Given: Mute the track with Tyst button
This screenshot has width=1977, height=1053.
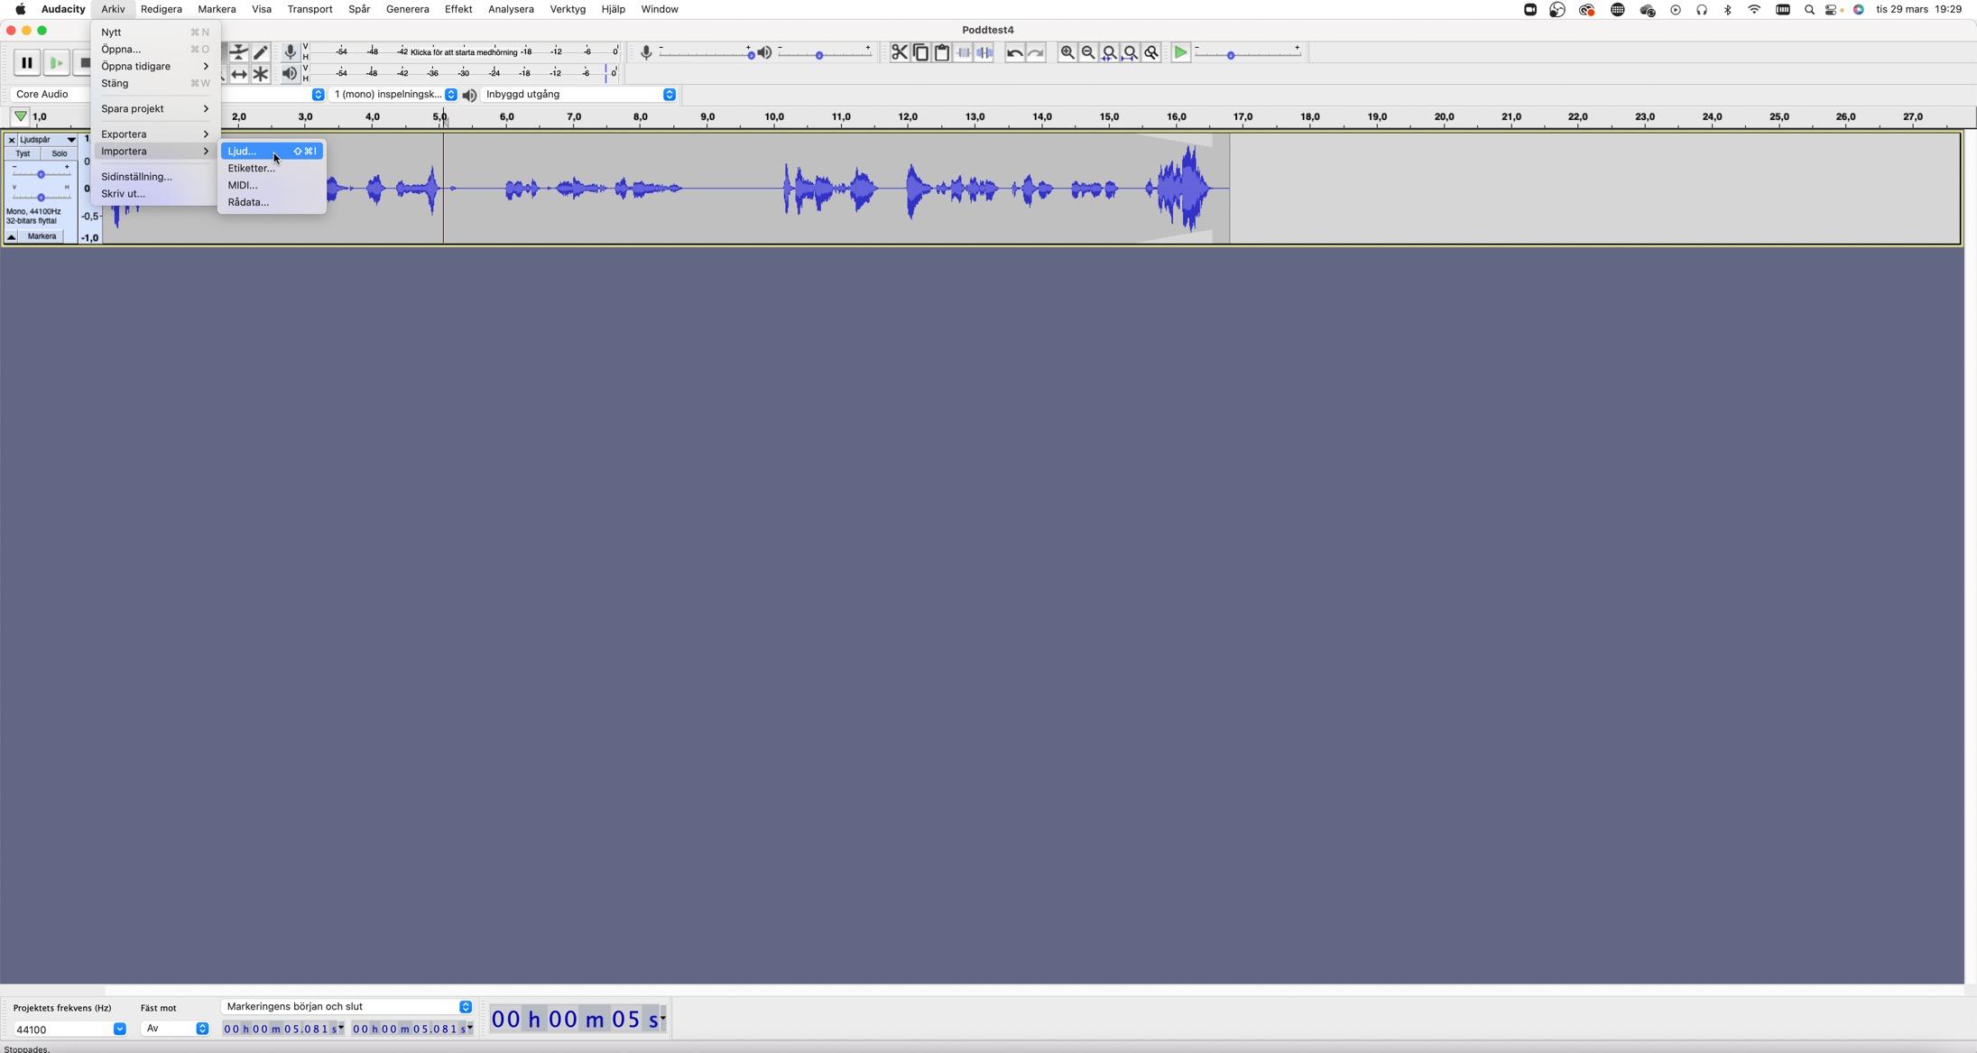Looking at the screenshot, I should tap(23, 154).
